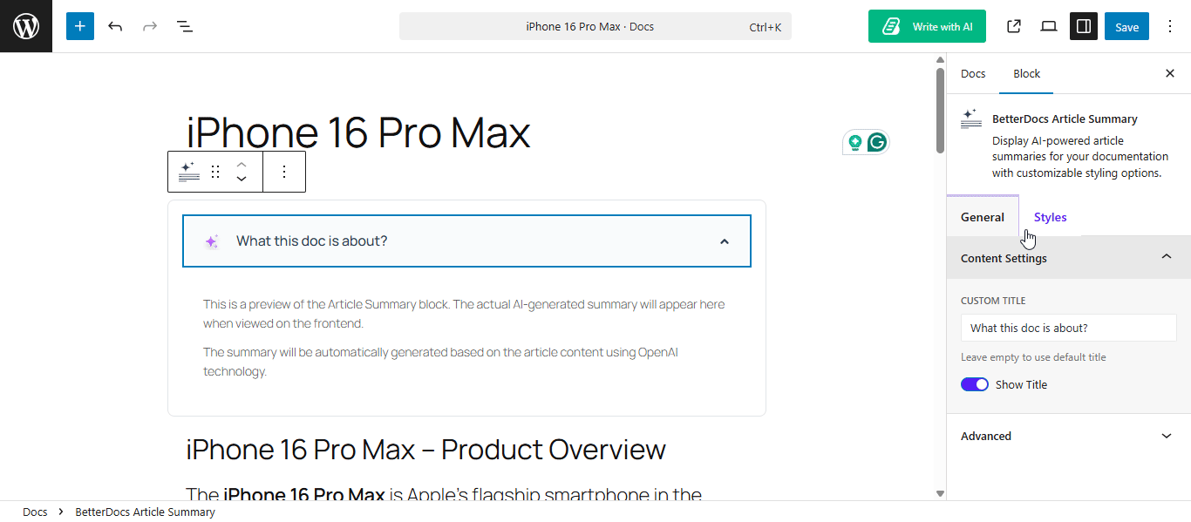Open the WordPress logo menu
Image resolution: width=1191 pixels, height=522 pixels.
pos(26,26)
